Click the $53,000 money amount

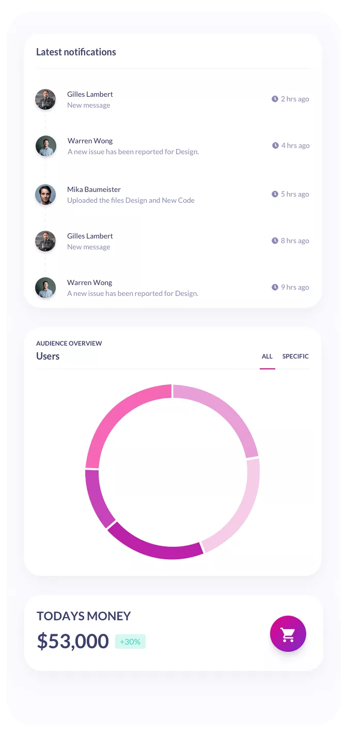click(x=73, y=641)
